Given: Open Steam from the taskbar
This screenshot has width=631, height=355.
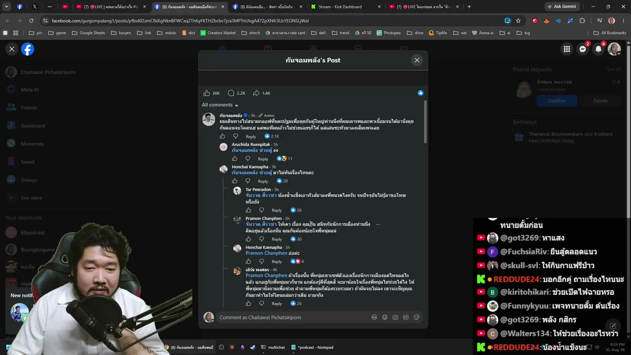Looking at the screenshot, I should click(x=253, y=348).
